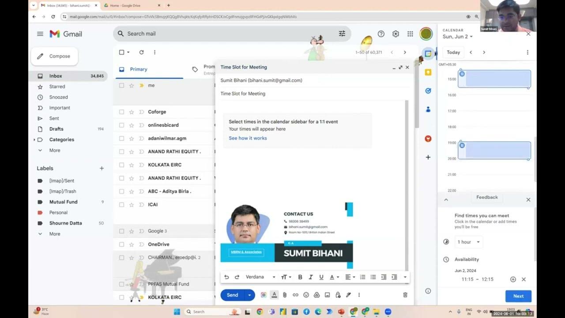The image size is (565, 318).
Task: Apply bold formatting in compose
Action: (x=300, y=277)
